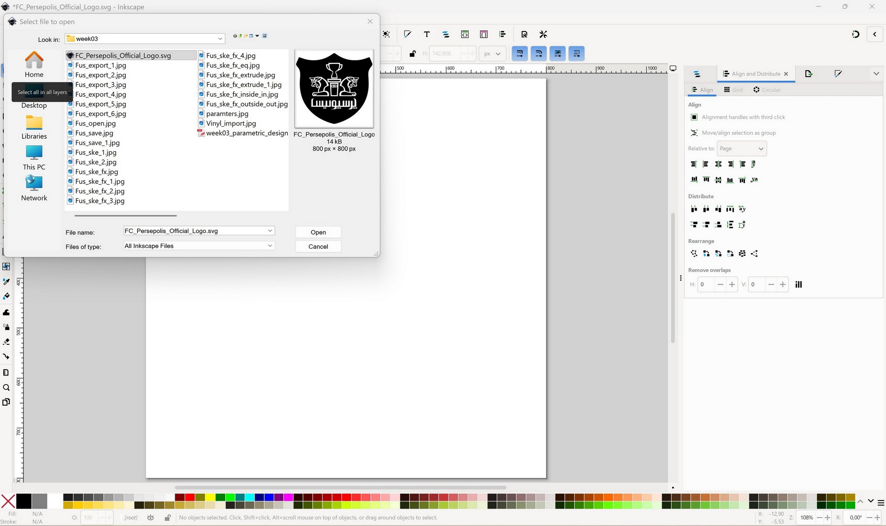
Task: Increase the zoom level with plus
Action: pyautogui.click(x=828, y=518)
